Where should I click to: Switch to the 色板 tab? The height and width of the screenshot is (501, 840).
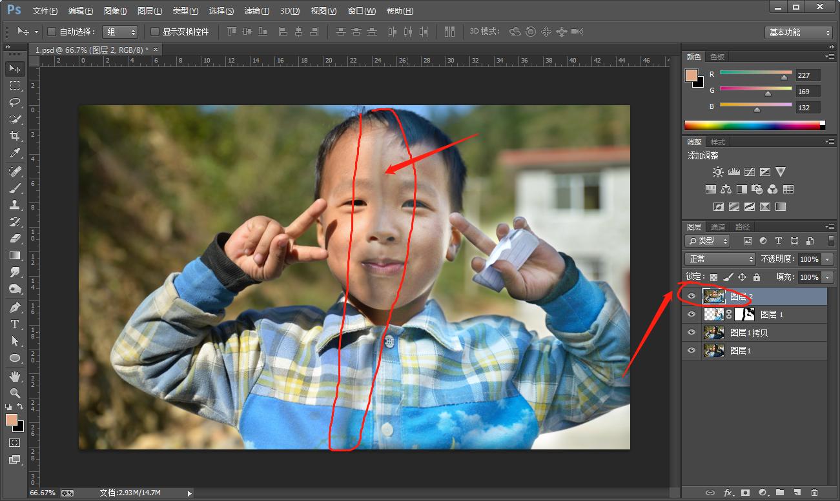[x=717, y=57]
